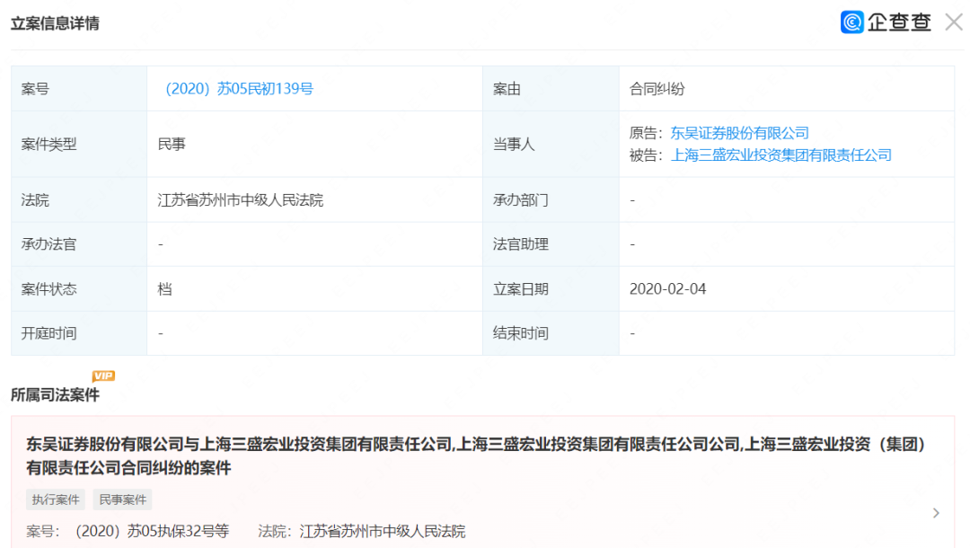Click the 案由 label cell
The height and width of the screenshot is (548, 970).
pos(551,89)
